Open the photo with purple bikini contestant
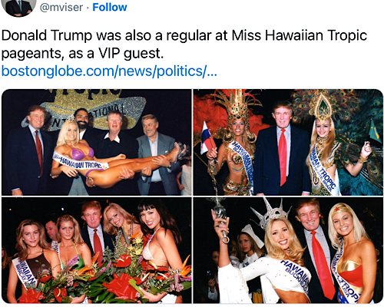This screenshot has width=384, height=307. 97,142
